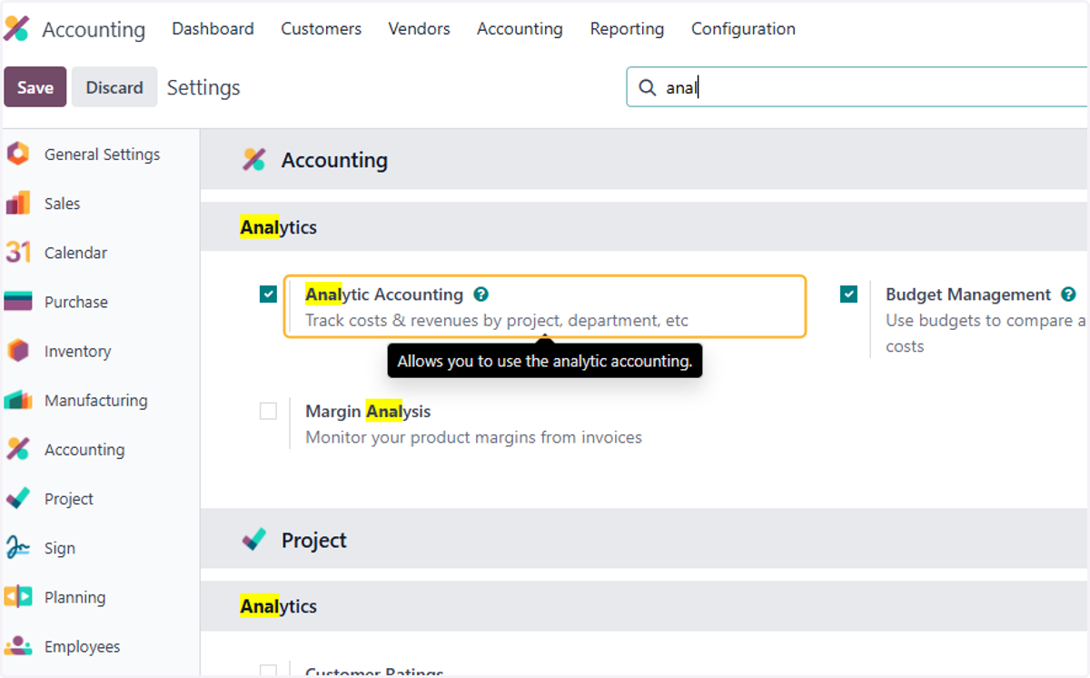Open the Reporting menu

[x=627, y=29]
